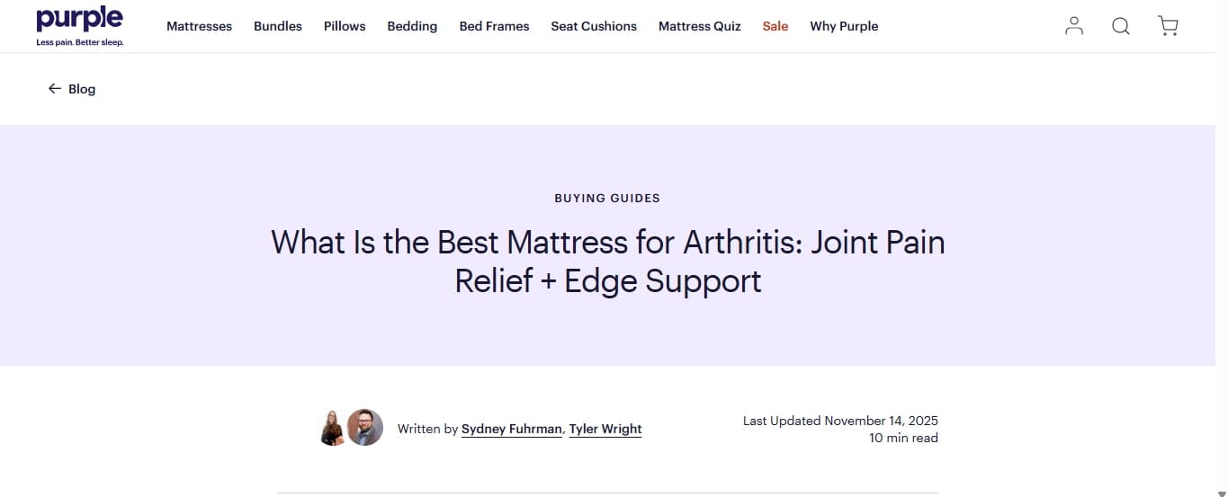Go to Bed Frames
The width and height of the screenshot is (1228, 497).
494,26
